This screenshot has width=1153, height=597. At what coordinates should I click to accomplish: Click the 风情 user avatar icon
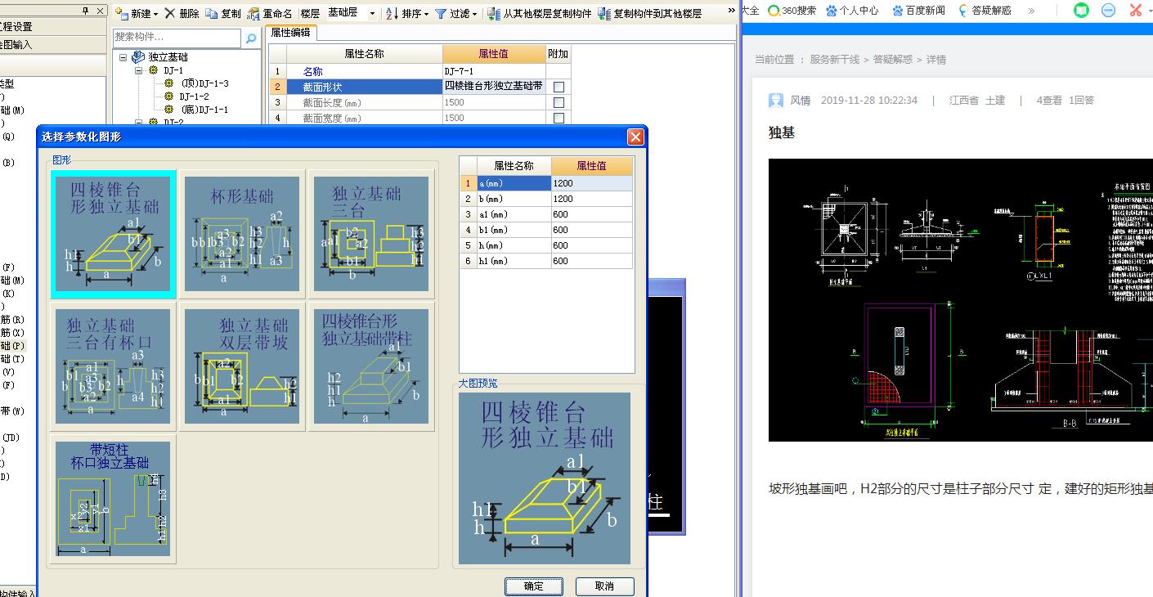[776, 101]
